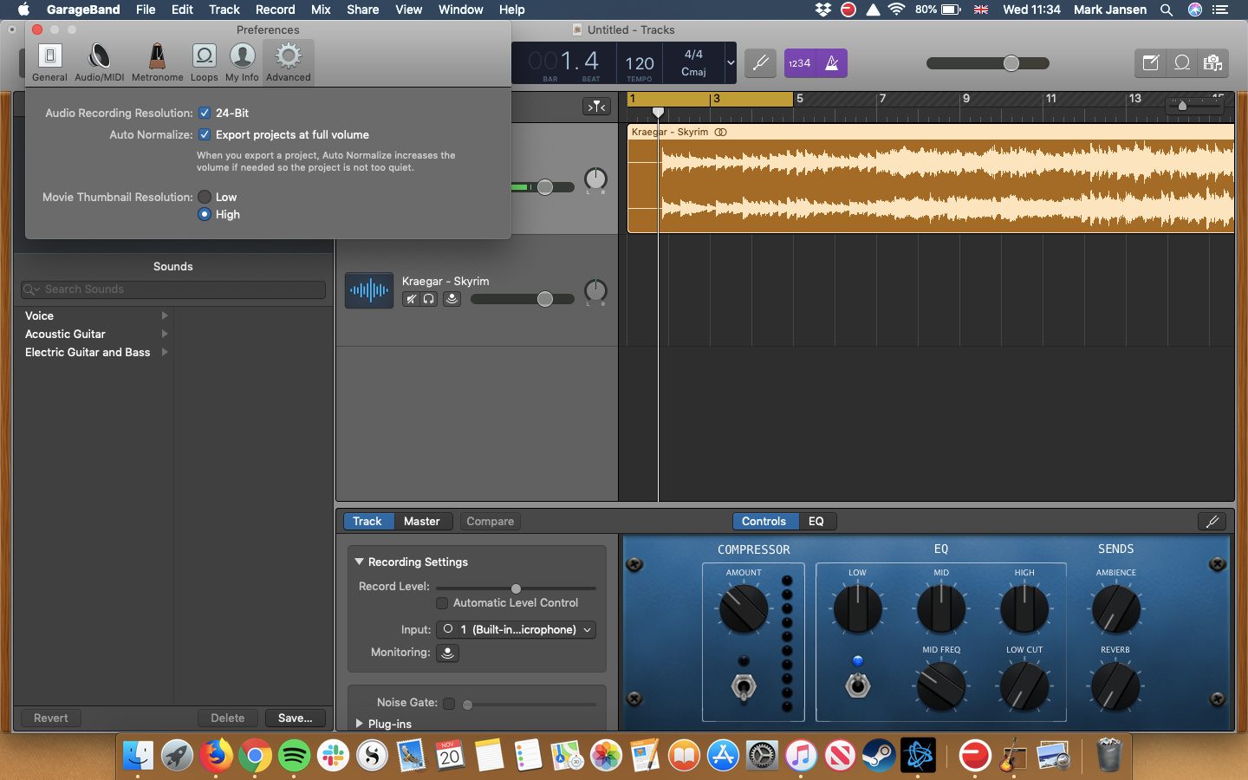Open the Loop Browser from the toolbar

click(x=1182, y=63)
